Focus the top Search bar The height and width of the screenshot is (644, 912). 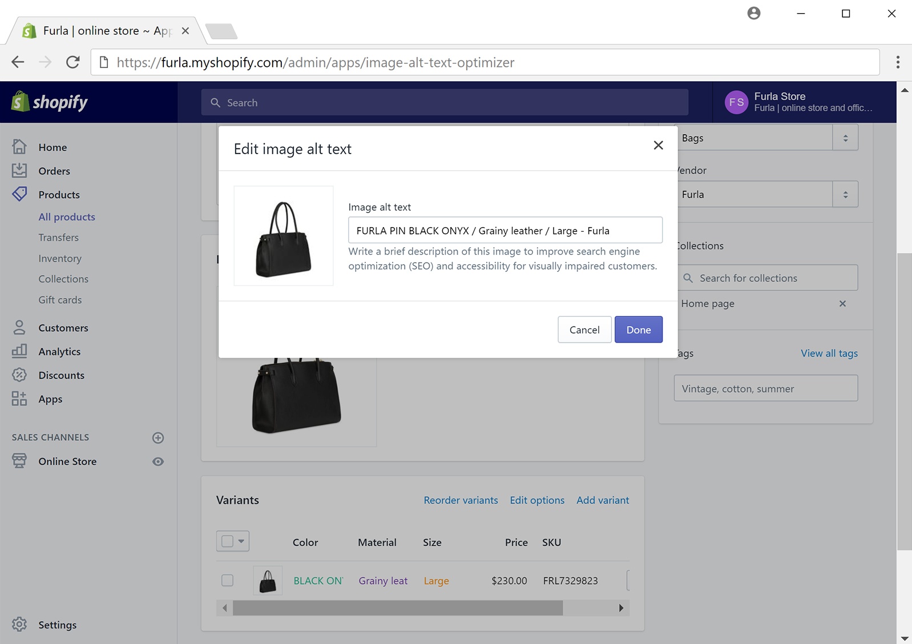tap(445, 102)
